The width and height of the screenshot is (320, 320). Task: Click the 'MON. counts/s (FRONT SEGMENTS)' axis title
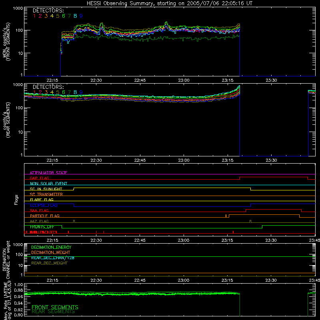6,42
